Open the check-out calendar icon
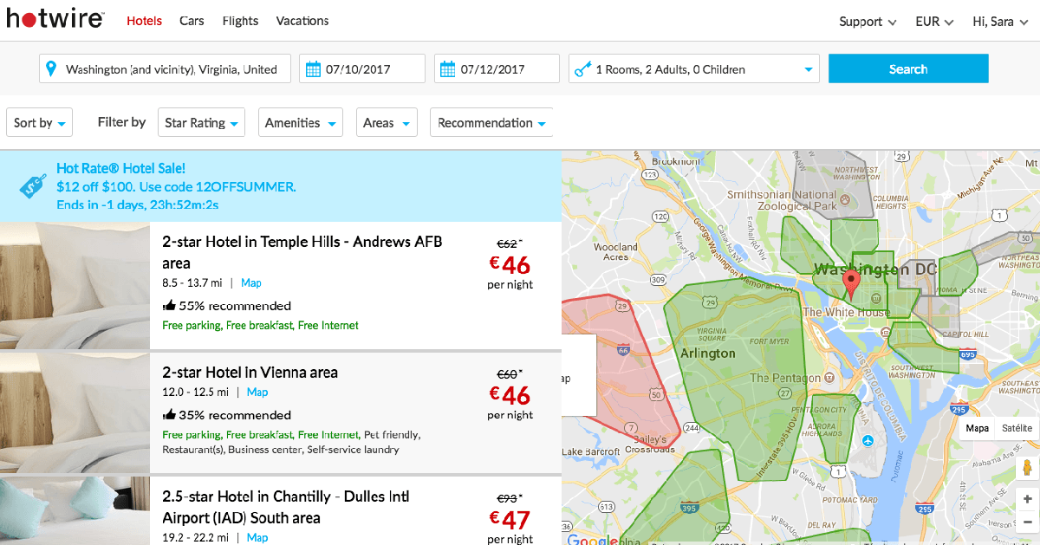 (447, 69)
